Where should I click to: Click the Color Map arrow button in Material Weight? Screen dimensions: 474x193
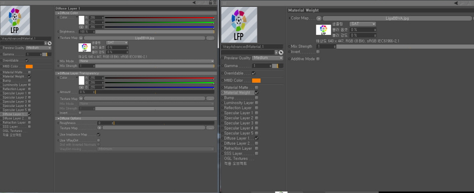(319, 18)
